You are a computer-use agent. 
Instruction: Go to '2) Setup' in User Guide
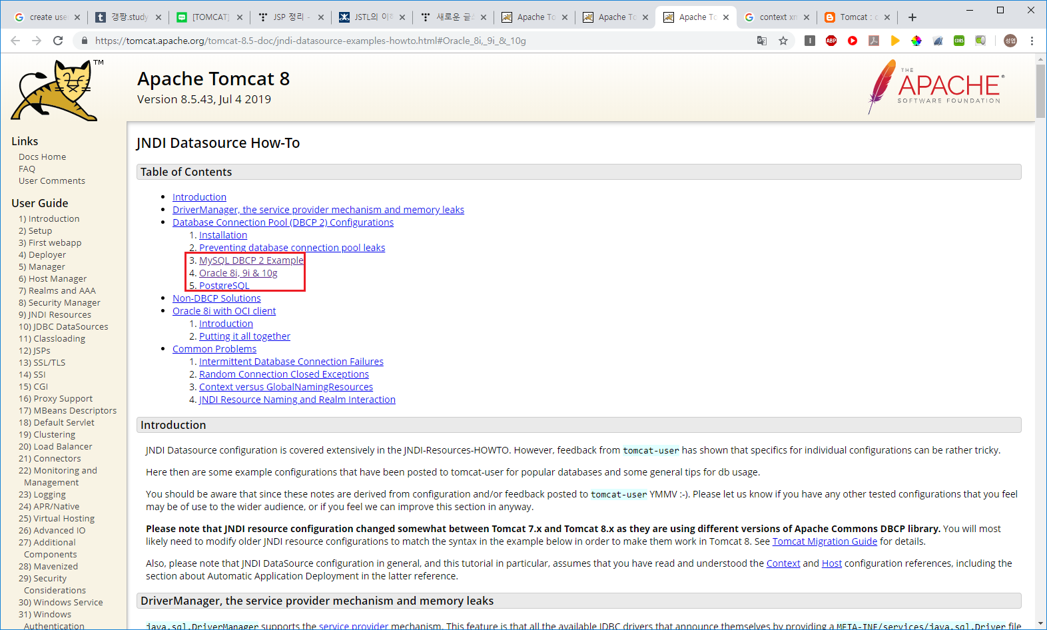[x=35, y=231]
